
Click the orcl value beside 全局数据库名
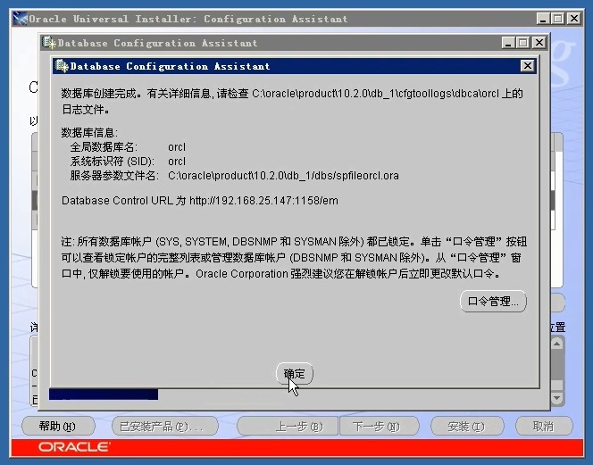click(x=177, y=147)
